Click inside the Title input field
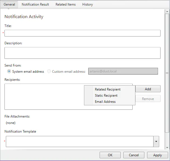 (82, 33)
